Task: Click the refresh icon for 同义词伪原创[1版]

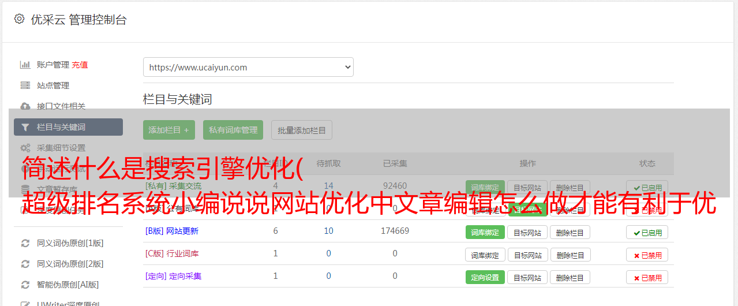Action: [25, 243]
